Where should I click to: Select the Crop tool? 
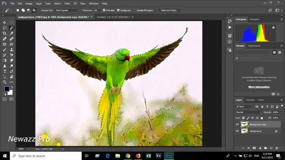(4, 33)
